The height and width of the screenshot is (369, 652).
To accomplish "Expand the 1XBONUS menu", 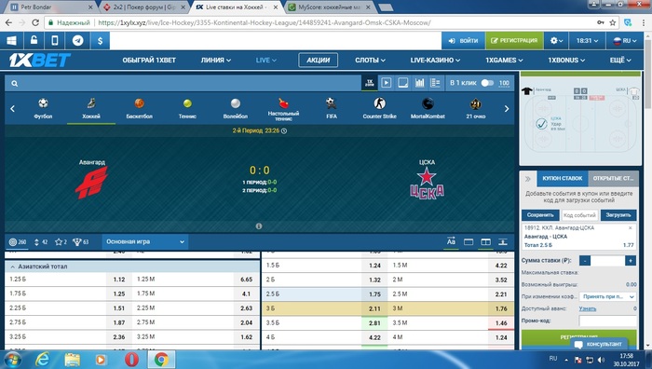I will (x=566, y=61).
